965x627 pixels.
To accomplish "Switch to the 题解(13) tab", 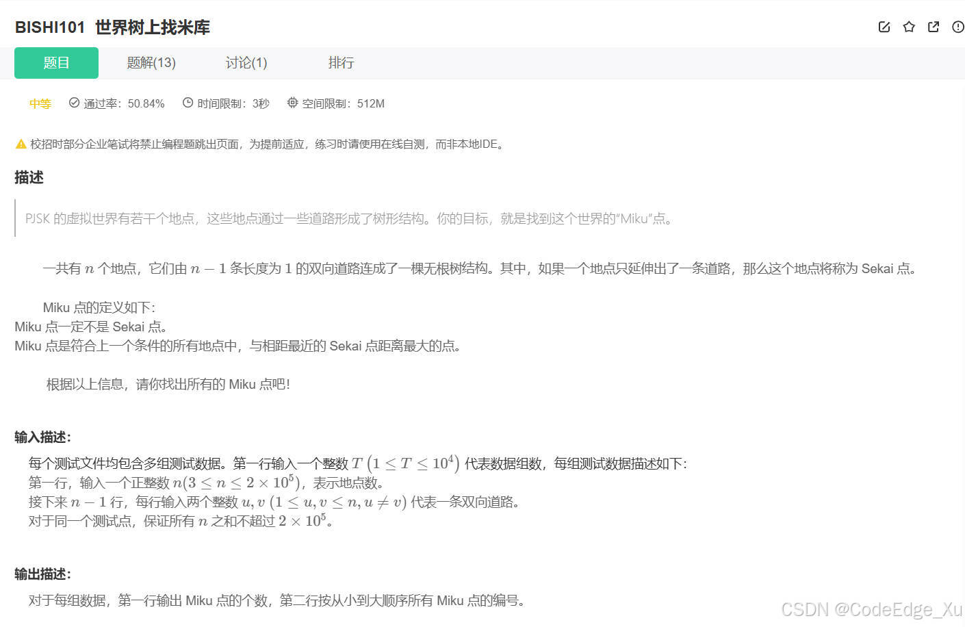I will click(151, 62).
